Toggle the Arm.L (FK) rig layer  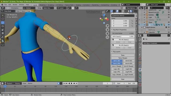click(117, 63)
